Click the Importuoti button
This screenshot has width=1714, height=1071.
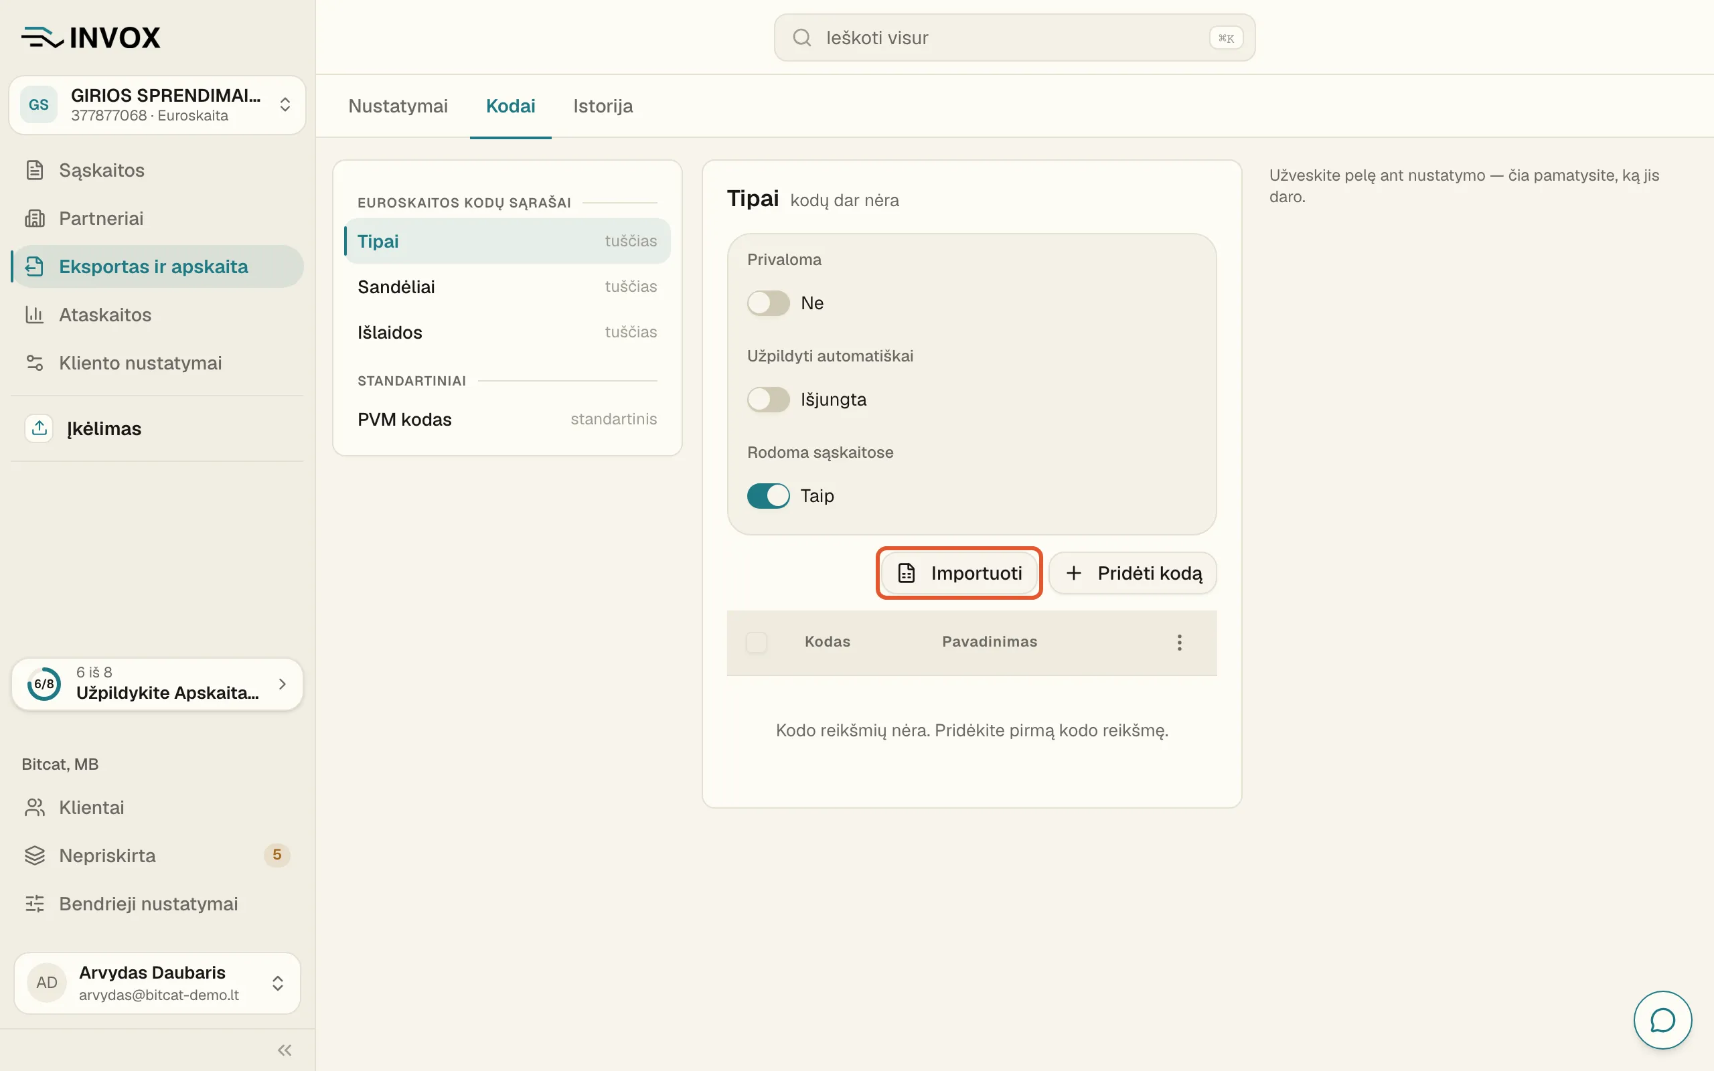(959, 573)
